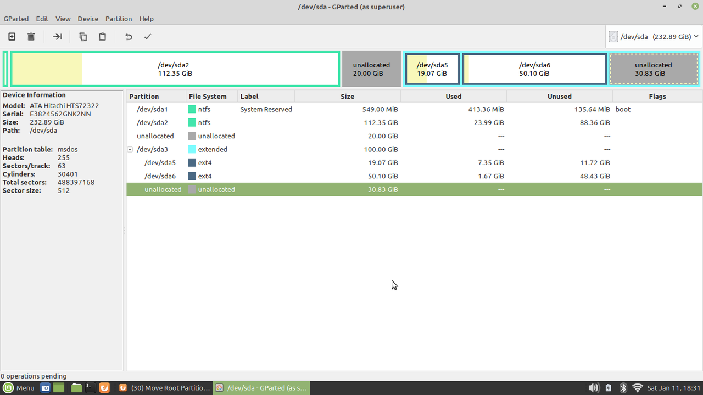Click the volume icon in the taskbar

(594, 387)
